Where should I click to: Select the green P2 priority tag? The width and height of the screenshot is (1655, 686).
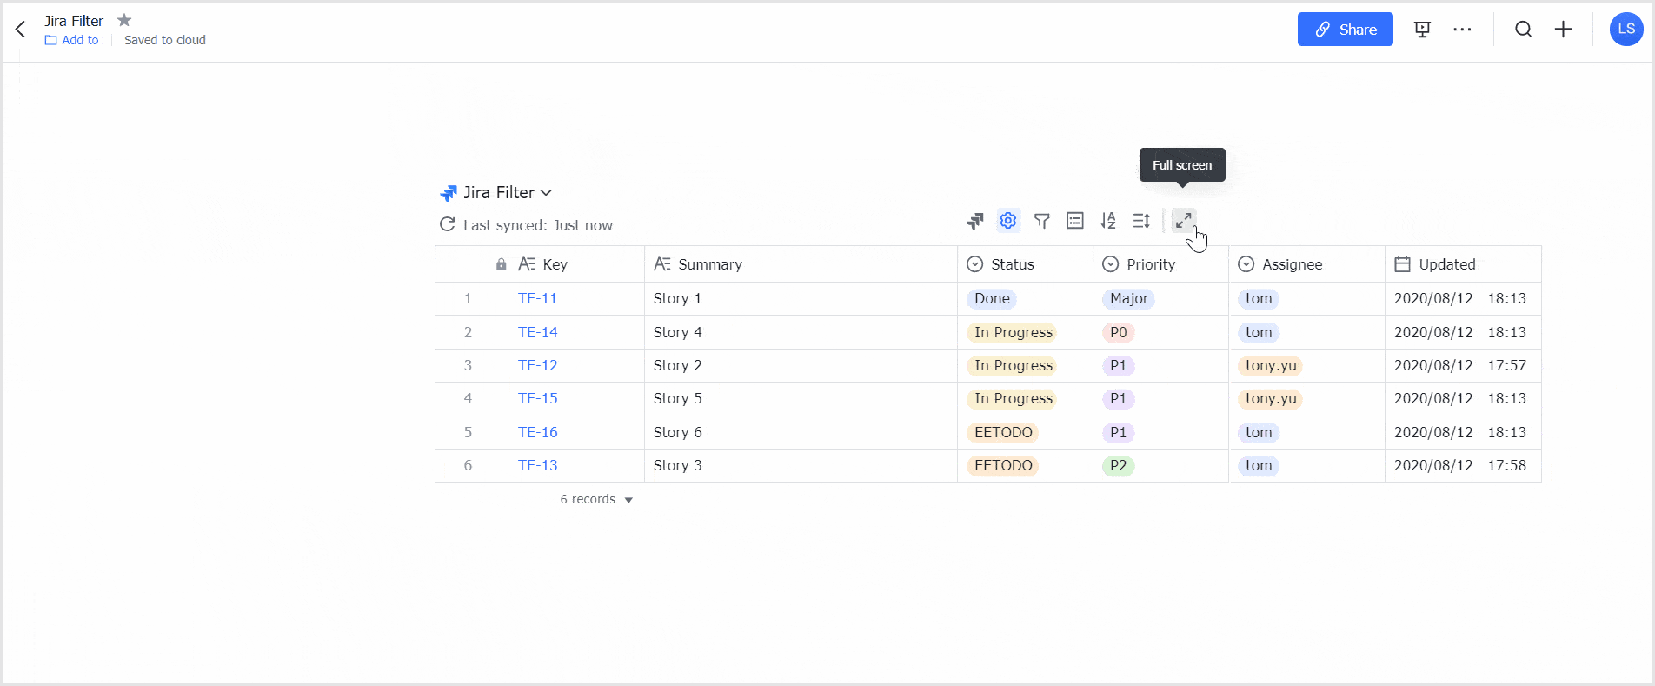[x=1118, y=466]
